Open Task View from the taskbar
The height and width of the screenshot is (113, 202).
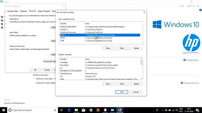tap(62, 110)
